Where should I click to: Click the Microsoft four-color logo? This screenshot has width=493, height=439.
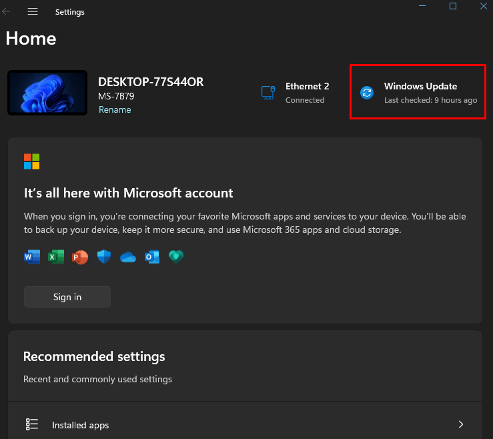tap(32, 161)
